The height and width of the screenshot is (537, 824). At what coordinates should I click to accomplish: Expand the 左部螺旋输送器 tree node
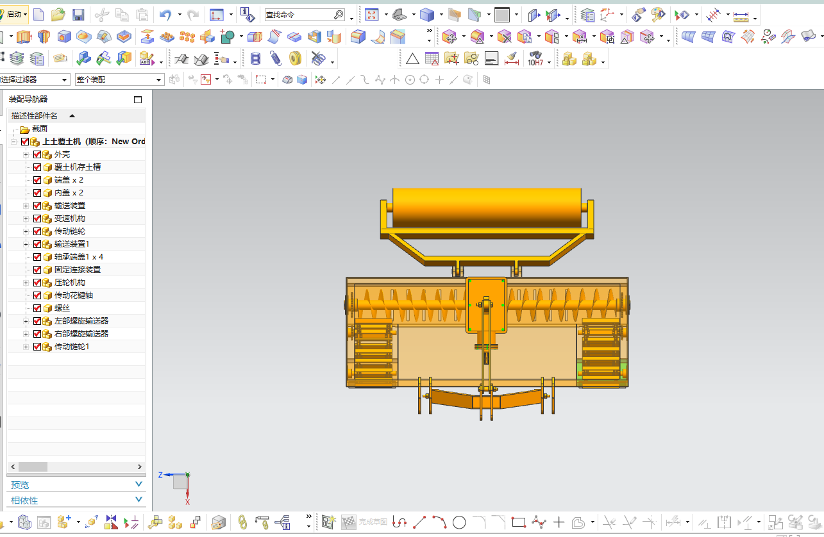26,321
